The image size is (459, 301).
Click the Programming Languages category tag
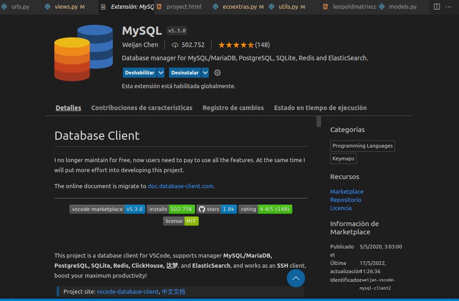pos(362,146)
